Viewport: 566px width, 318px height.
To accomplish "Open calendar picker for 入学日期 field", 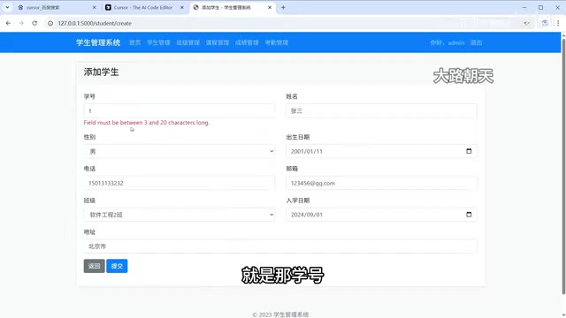I will point(469,215).
